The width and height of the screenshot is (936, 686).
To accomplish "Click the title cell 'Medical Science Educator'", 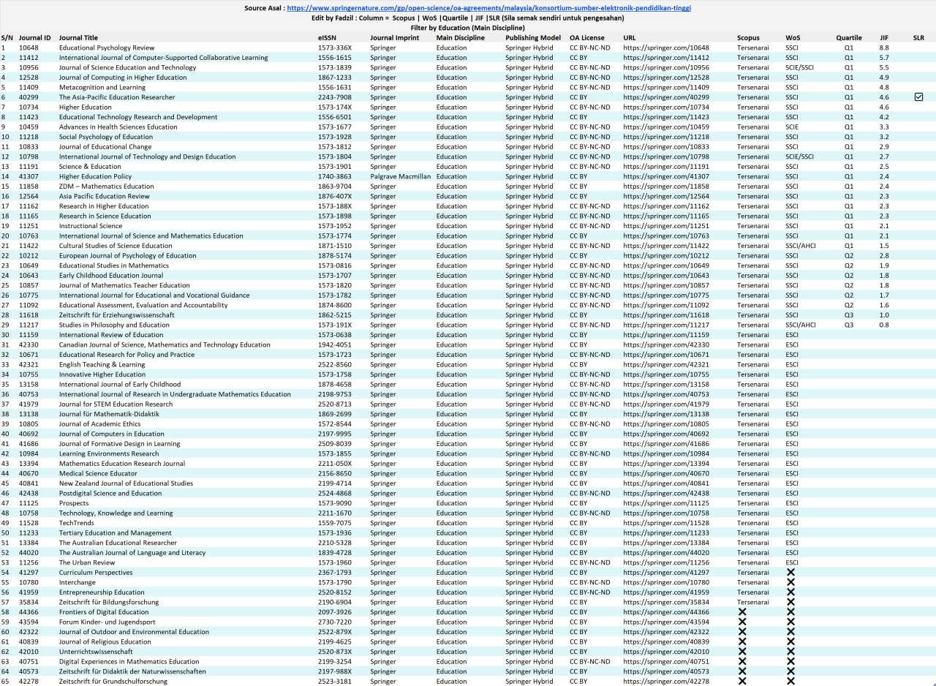I will point(98,473).
